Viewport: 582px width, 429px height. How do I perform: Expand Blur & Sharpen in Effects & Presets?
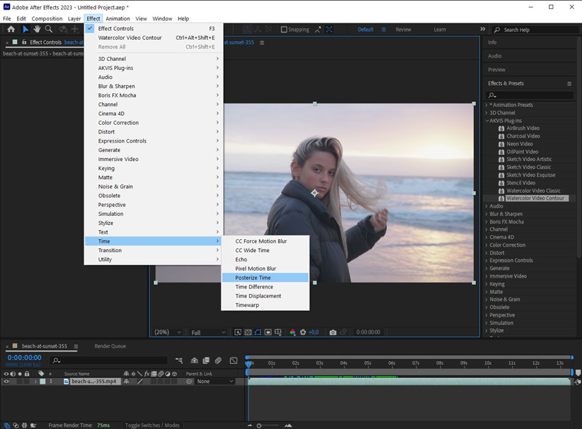487,214
